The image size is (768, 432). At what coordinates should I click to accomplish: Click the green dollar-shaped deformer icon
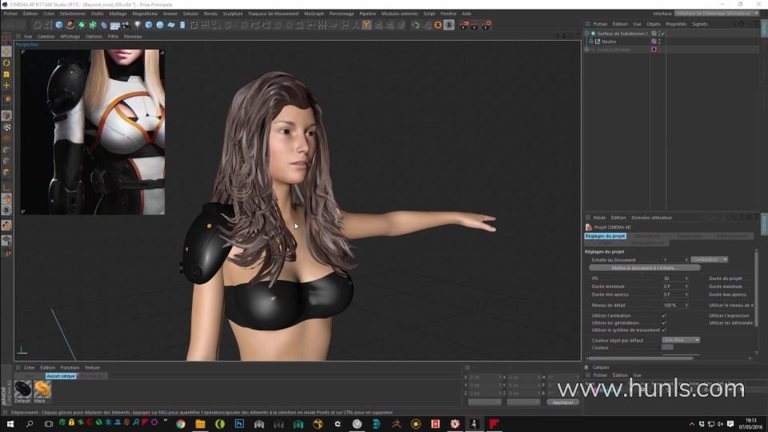[x=93, y=25]
